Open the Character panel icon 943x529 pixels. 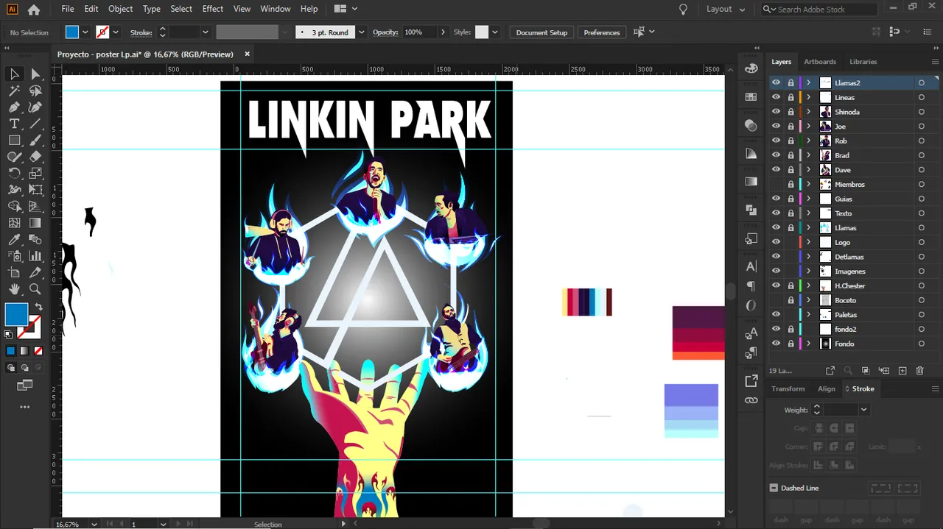point(751,266)
